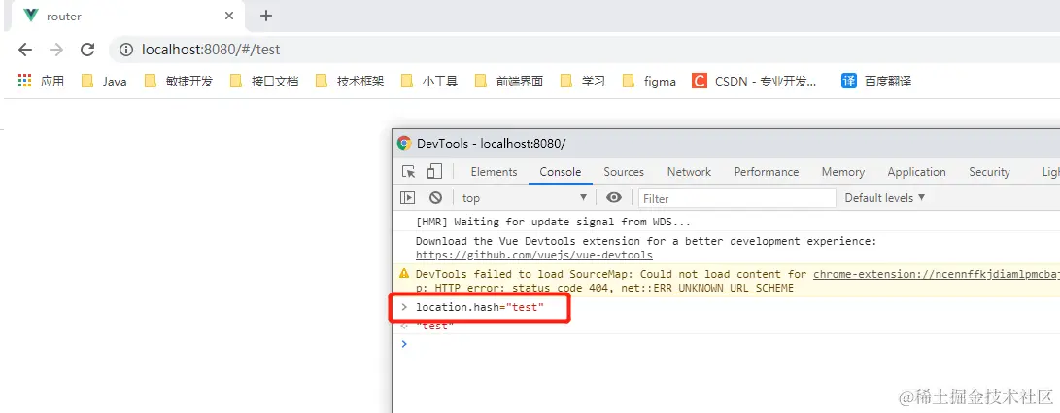Click the console Filter input field
1060x413 pixels.
(x=736, y=198)
